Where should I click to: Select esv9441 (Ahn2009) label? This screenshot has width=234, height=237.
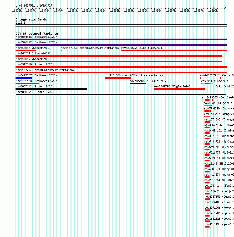[x=215, y=81]
